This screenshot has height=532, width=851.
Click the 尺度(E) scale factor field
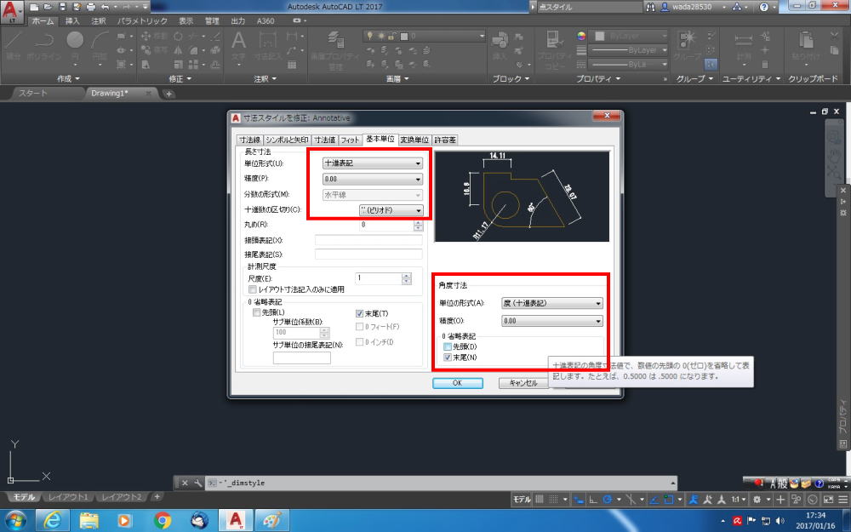[x=379, y=278]
